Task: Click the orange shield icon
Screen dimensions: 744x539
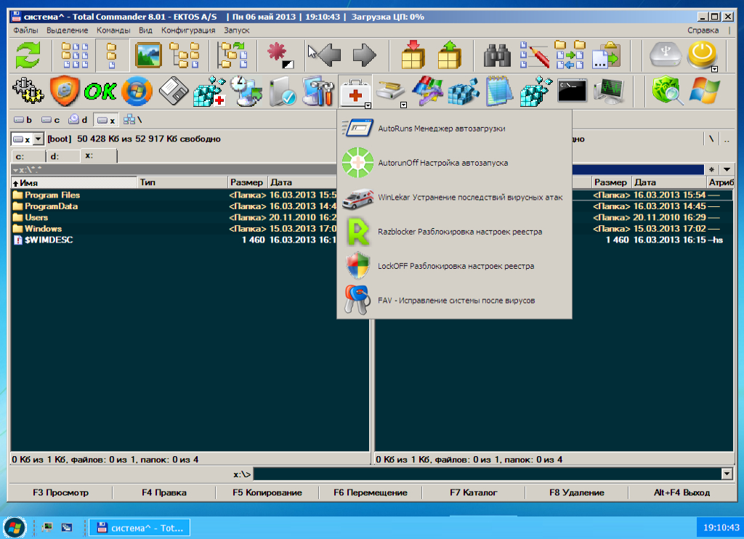Action: pos(65,91)
